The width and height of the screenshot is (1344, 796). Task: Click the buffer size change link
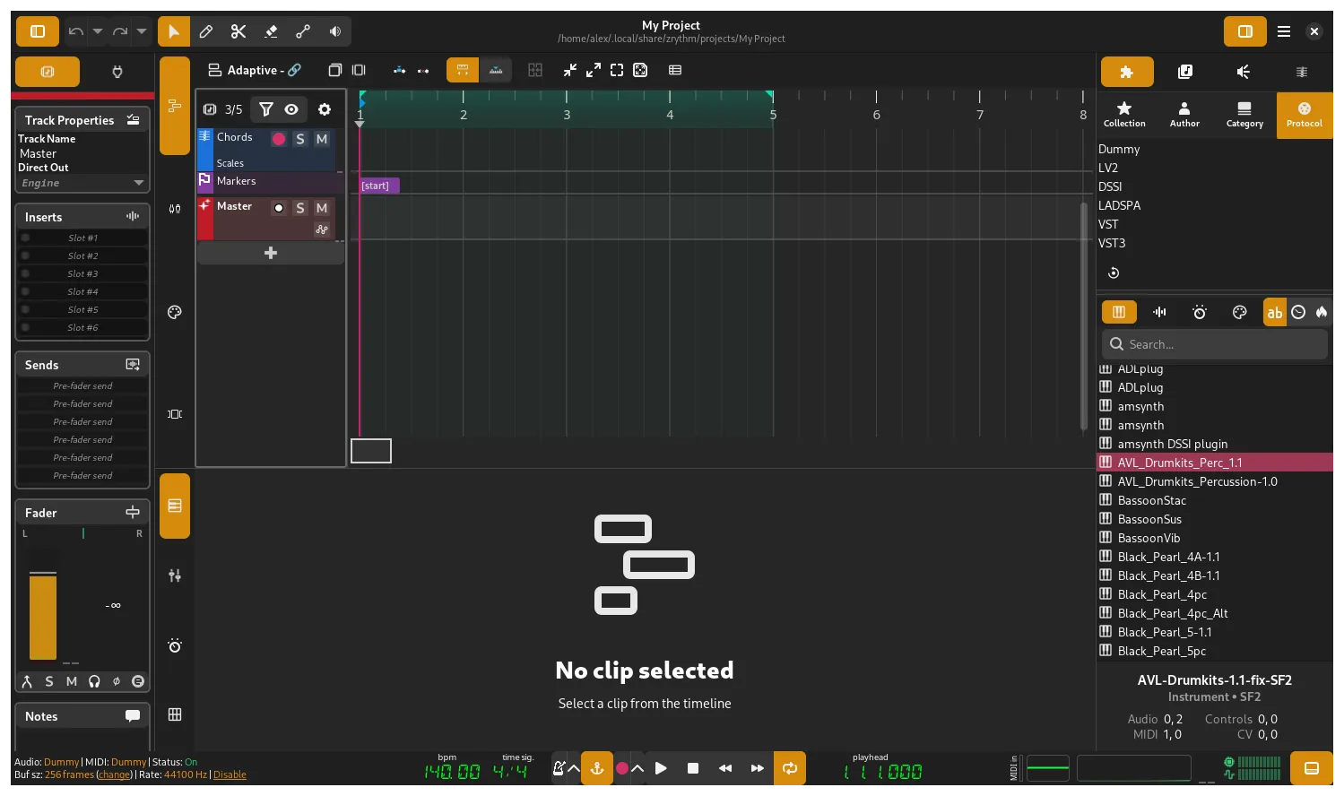click(114, 774)
